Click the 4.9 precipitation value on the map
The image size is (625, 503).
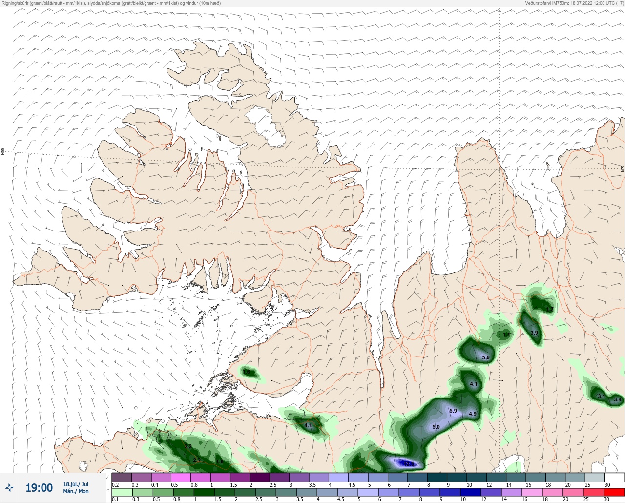pyautogui.click(x=473, y=414)
